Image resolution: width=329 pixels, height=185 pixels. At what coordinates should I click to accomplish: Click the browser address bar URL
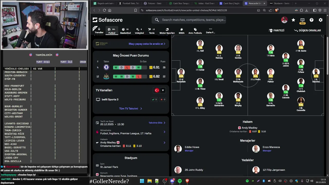(x=186, y=10)
